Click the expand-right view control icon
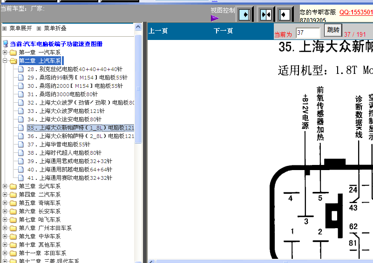The image size is (373, 263). [244, 15]
